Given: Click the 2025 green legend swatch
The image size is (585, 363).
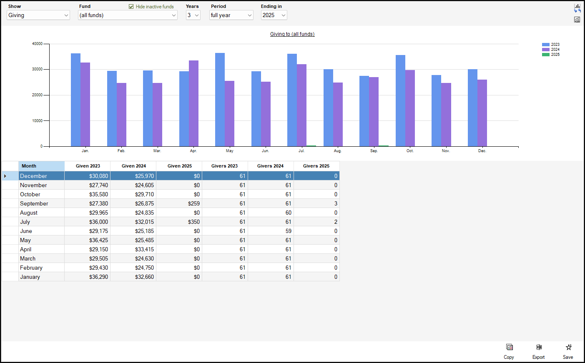Looking at the screenshot, I should click(545, 55).
